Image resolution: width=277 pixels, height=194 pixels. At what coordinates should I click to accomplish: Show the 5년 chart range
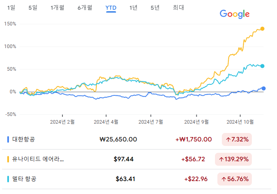tap(155, 8)
